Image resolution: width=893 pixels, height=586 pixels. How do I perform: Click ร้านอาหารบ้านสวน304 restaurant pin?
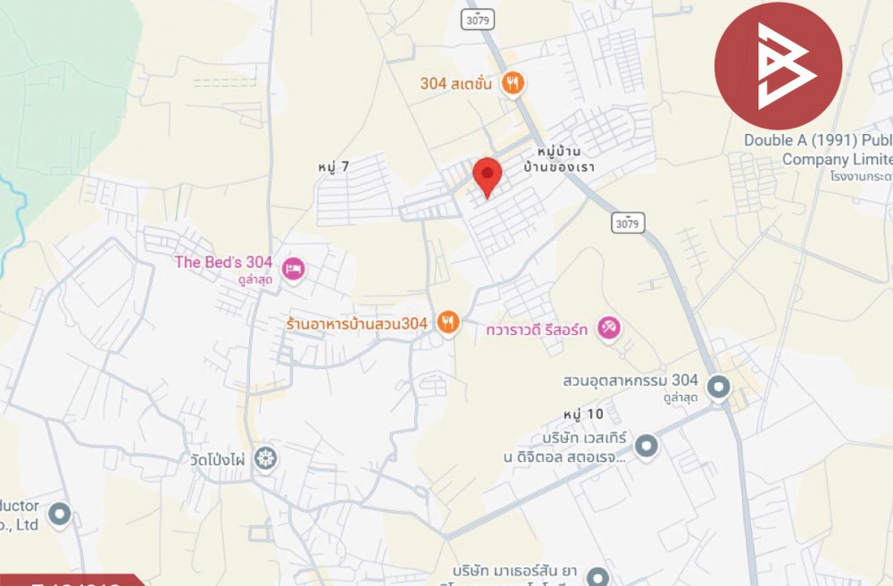(448, 322)
